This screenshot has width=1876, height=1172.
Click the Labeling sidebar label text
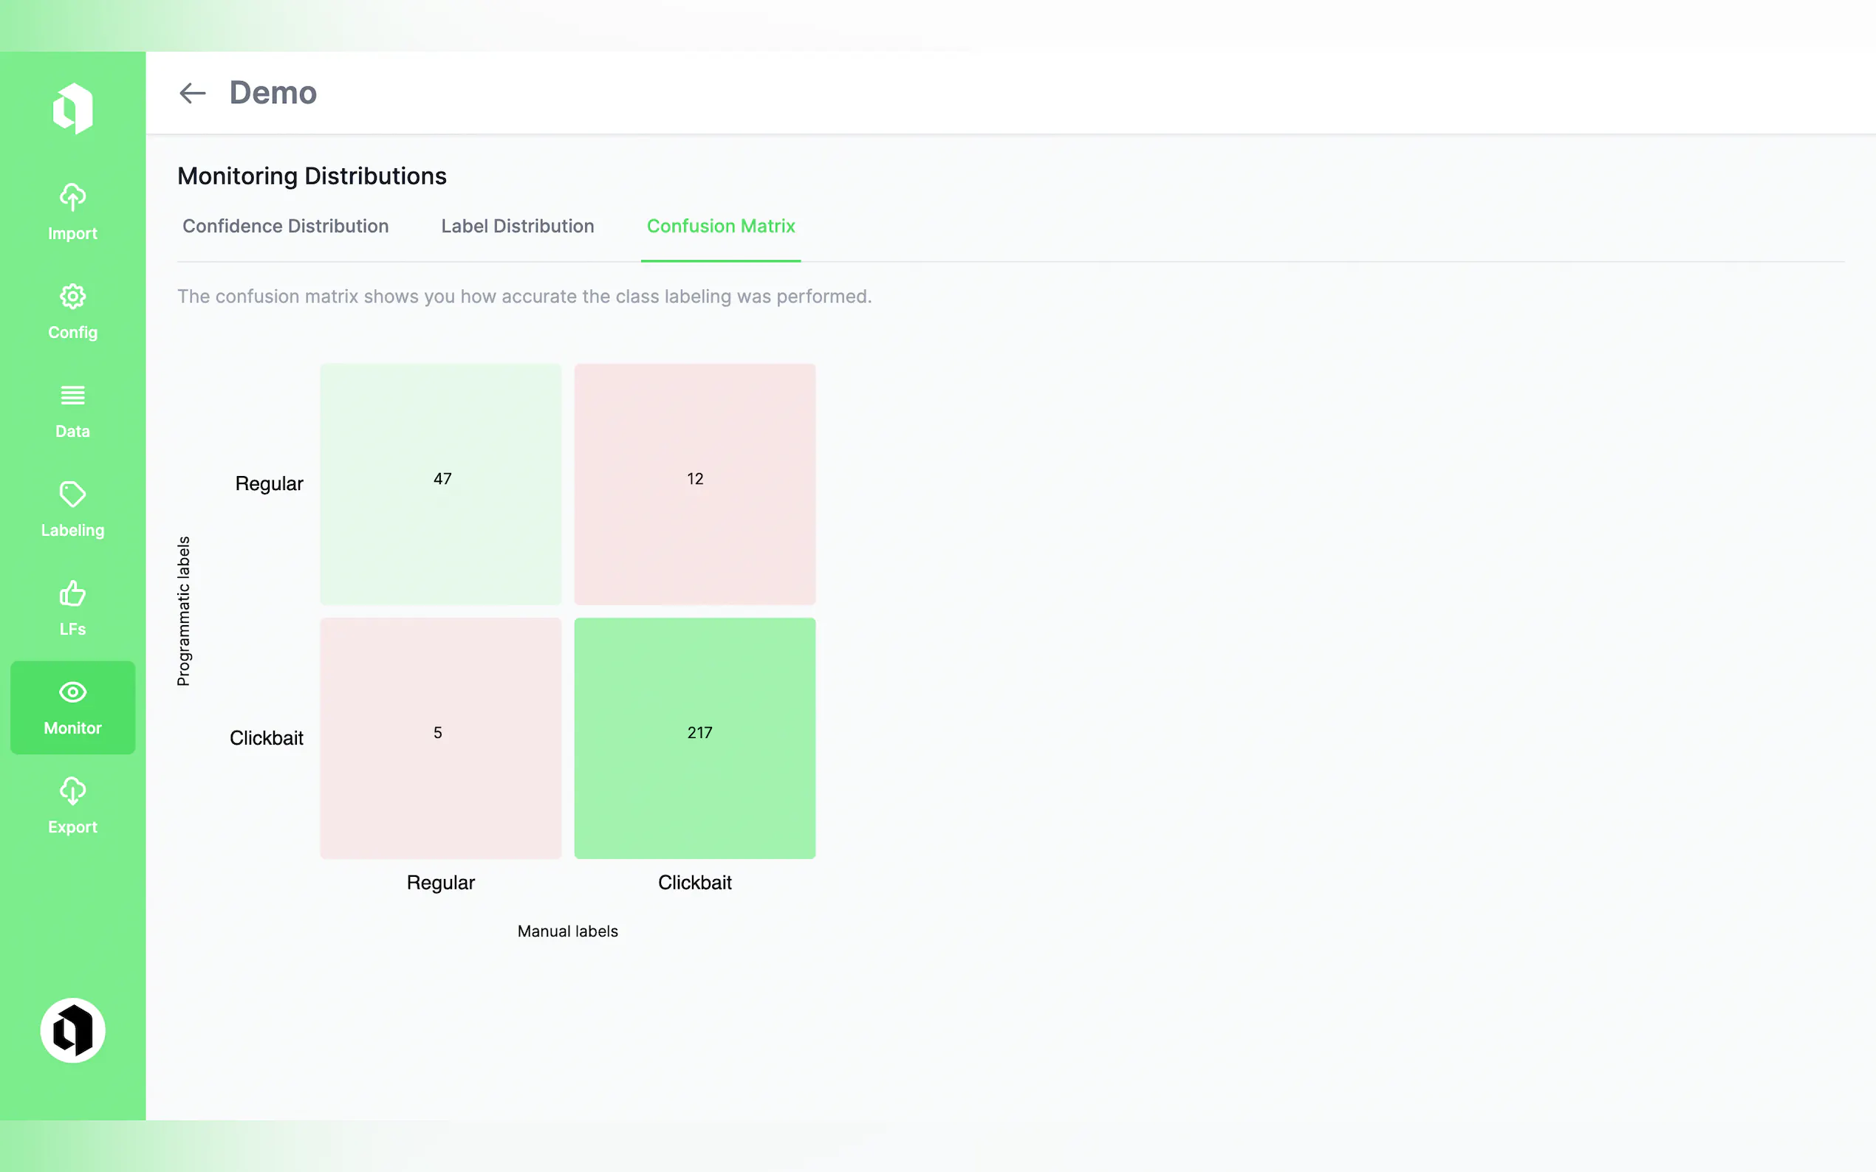73,530
